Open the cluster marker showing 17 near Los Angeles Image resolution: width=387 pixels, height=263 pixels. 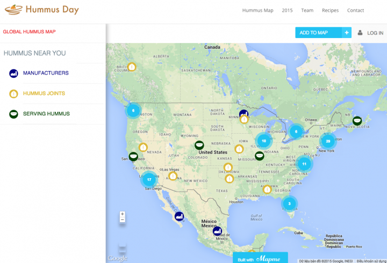149,179
